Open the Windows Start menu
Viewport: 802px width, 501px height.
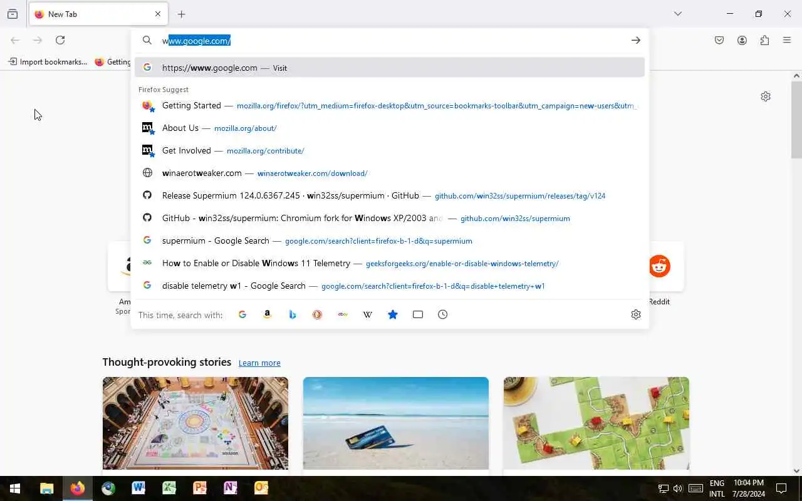(x=15, y=488)
